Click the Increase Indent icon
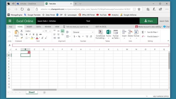Image resolution: width=176 pixels, height=99 pixels. 59,38
